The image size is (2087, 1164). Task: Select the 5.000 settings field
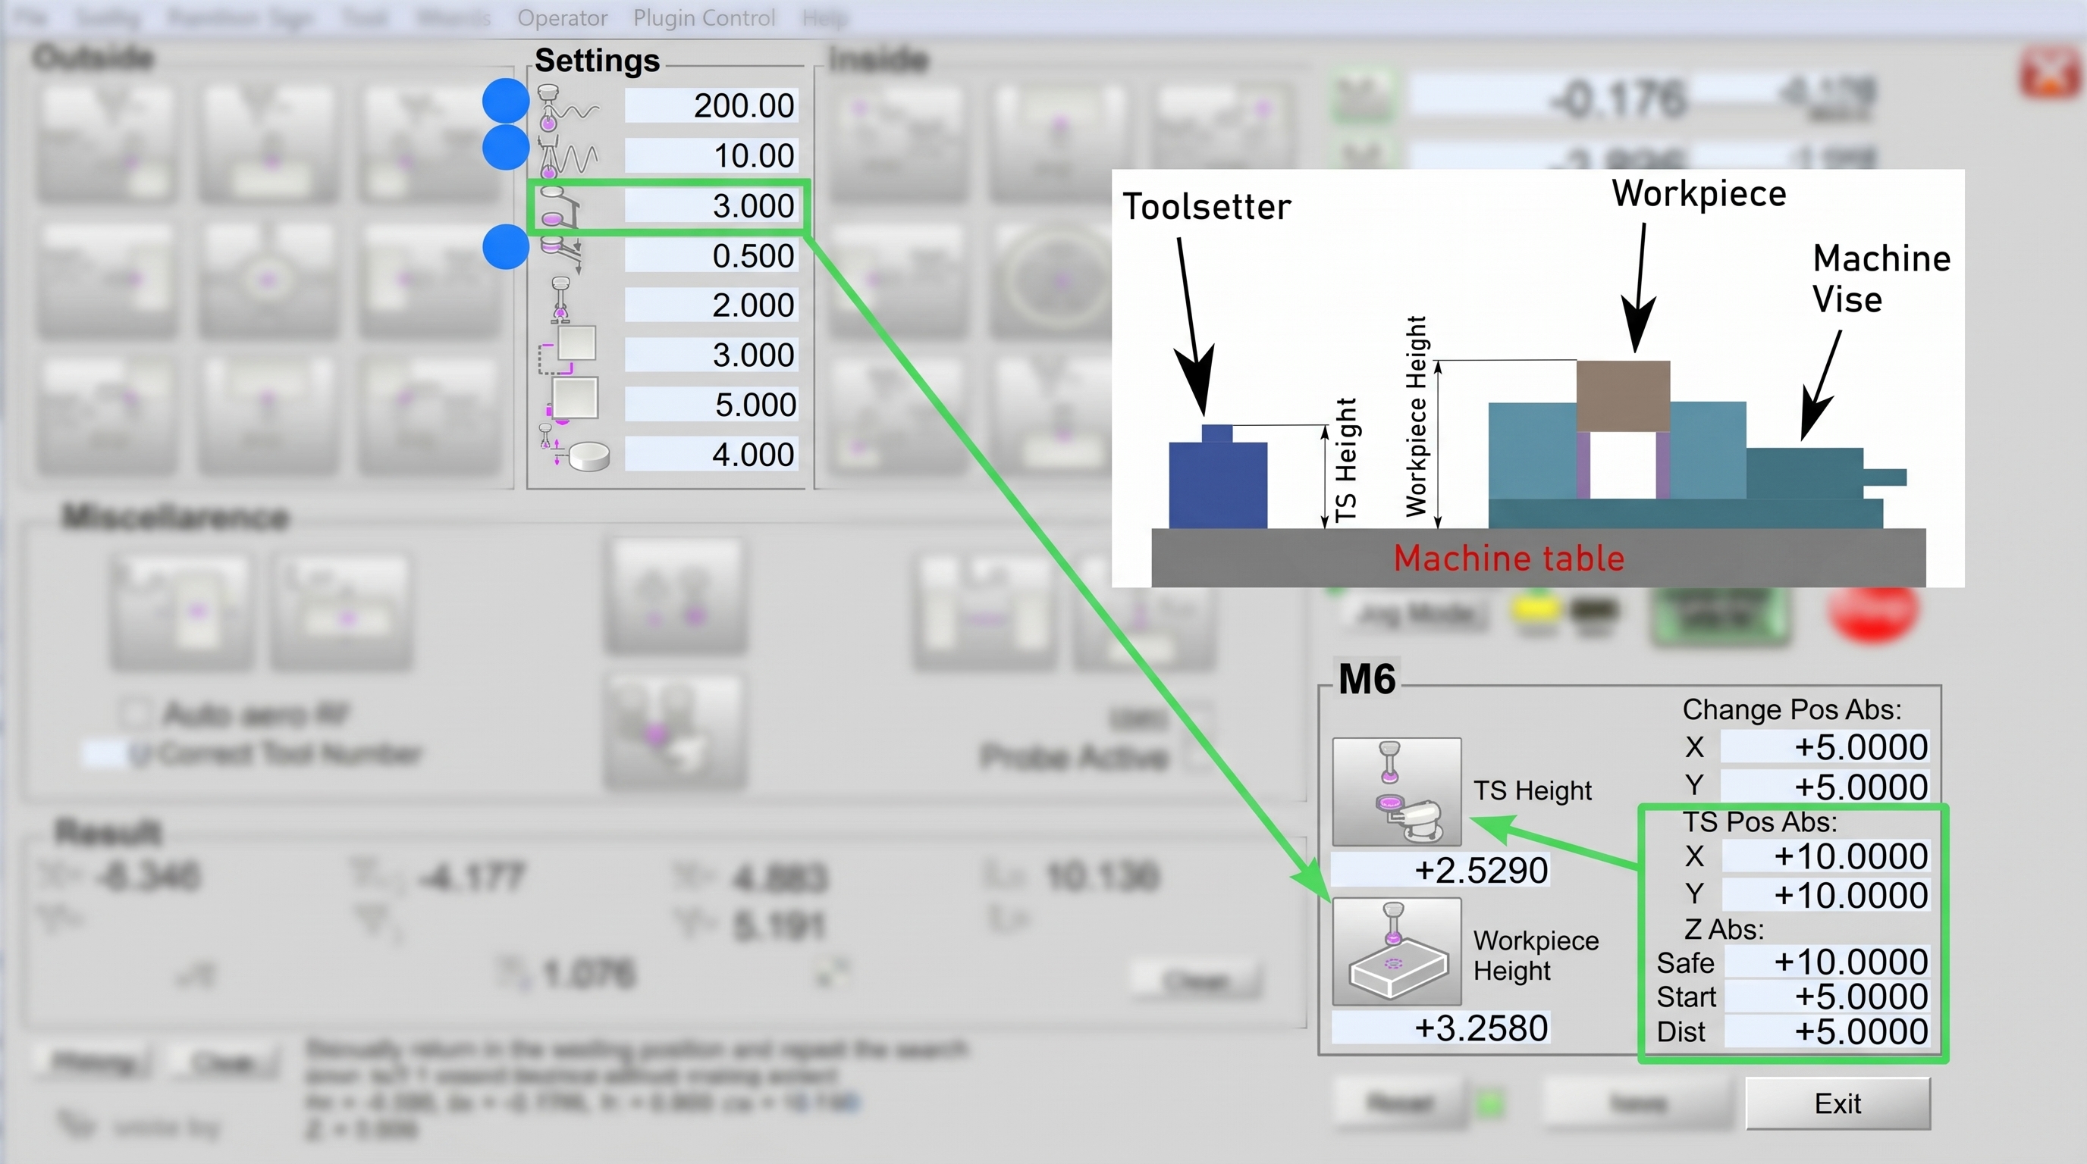[711, 405]
